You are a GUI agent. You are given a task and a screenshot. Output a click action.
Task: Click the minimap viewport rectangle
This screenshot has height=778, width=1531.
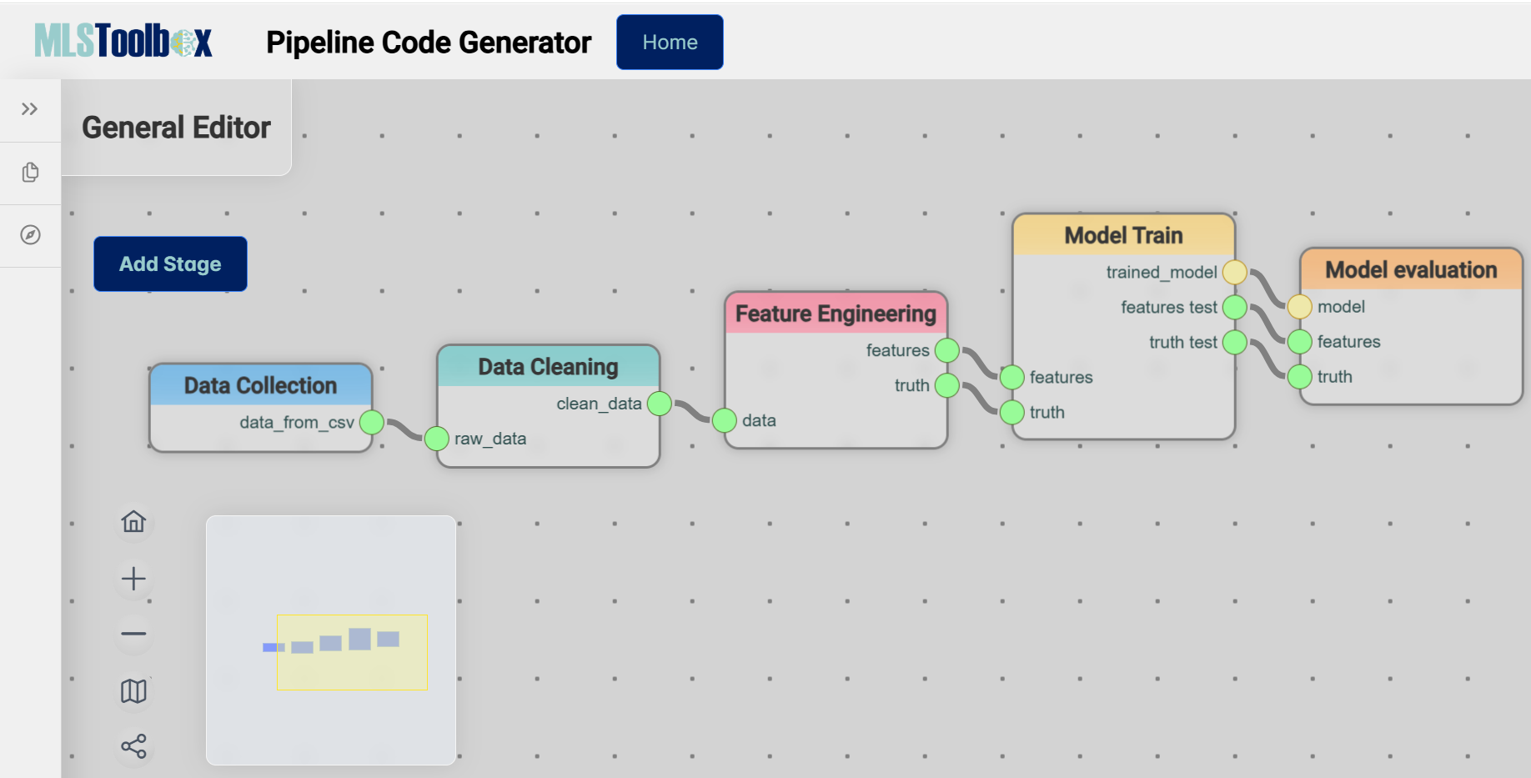pyautogui.click(x=352, y=652)
